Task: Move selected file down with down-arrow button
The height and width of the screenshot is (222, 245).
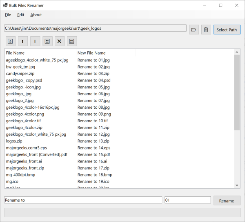Action: [x=35, y=41]
